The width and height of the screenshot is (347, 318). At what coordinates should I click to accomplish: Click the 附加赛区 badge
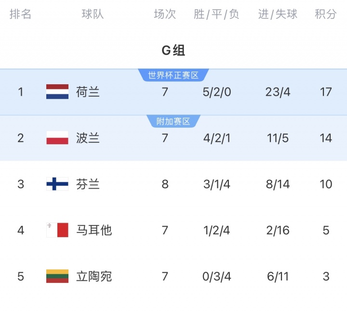[x=173, y=121]
